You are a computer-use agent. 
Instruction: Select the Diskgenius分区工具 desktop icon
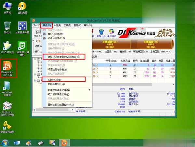[7, 68]
